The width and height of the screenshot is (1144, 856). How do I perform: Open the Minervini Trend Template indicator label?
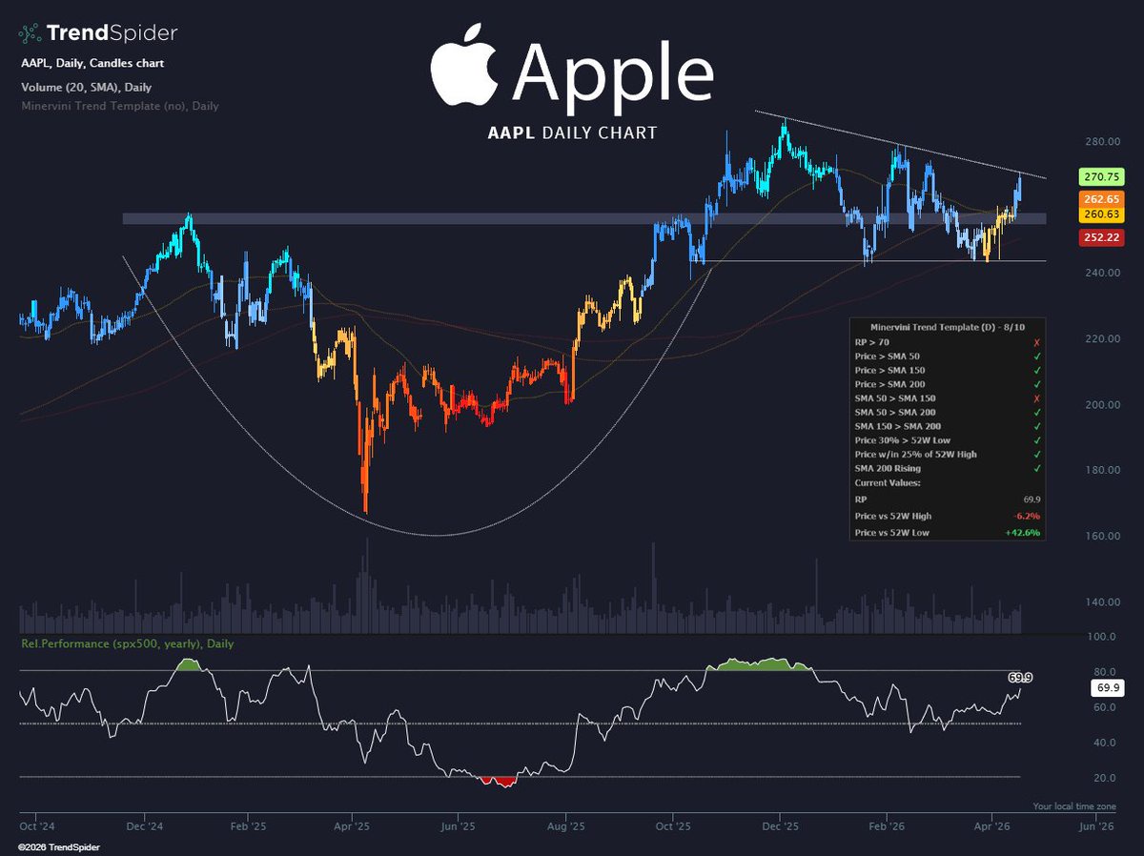[120, 106]
